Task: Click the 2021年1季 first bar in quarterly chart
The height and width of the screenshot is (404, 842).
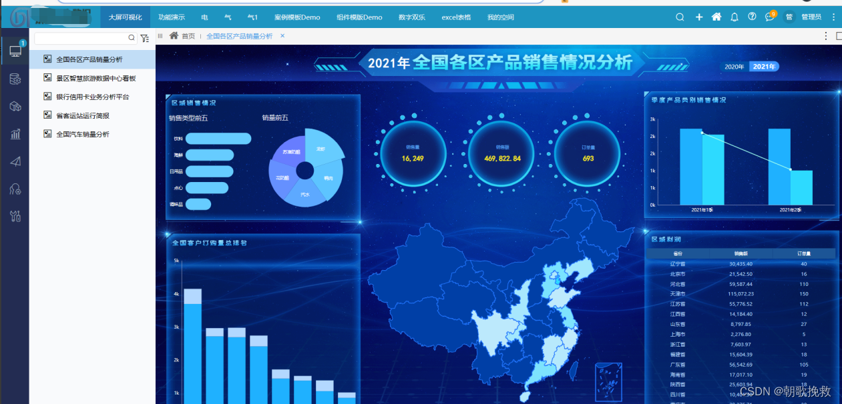Action: pos(691,167)
